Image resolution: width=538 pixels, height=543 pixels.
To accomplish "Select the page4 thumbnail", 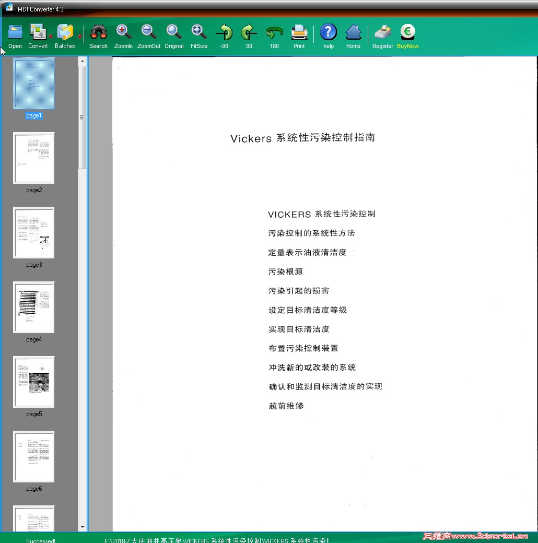I will (x=33, y=307).
